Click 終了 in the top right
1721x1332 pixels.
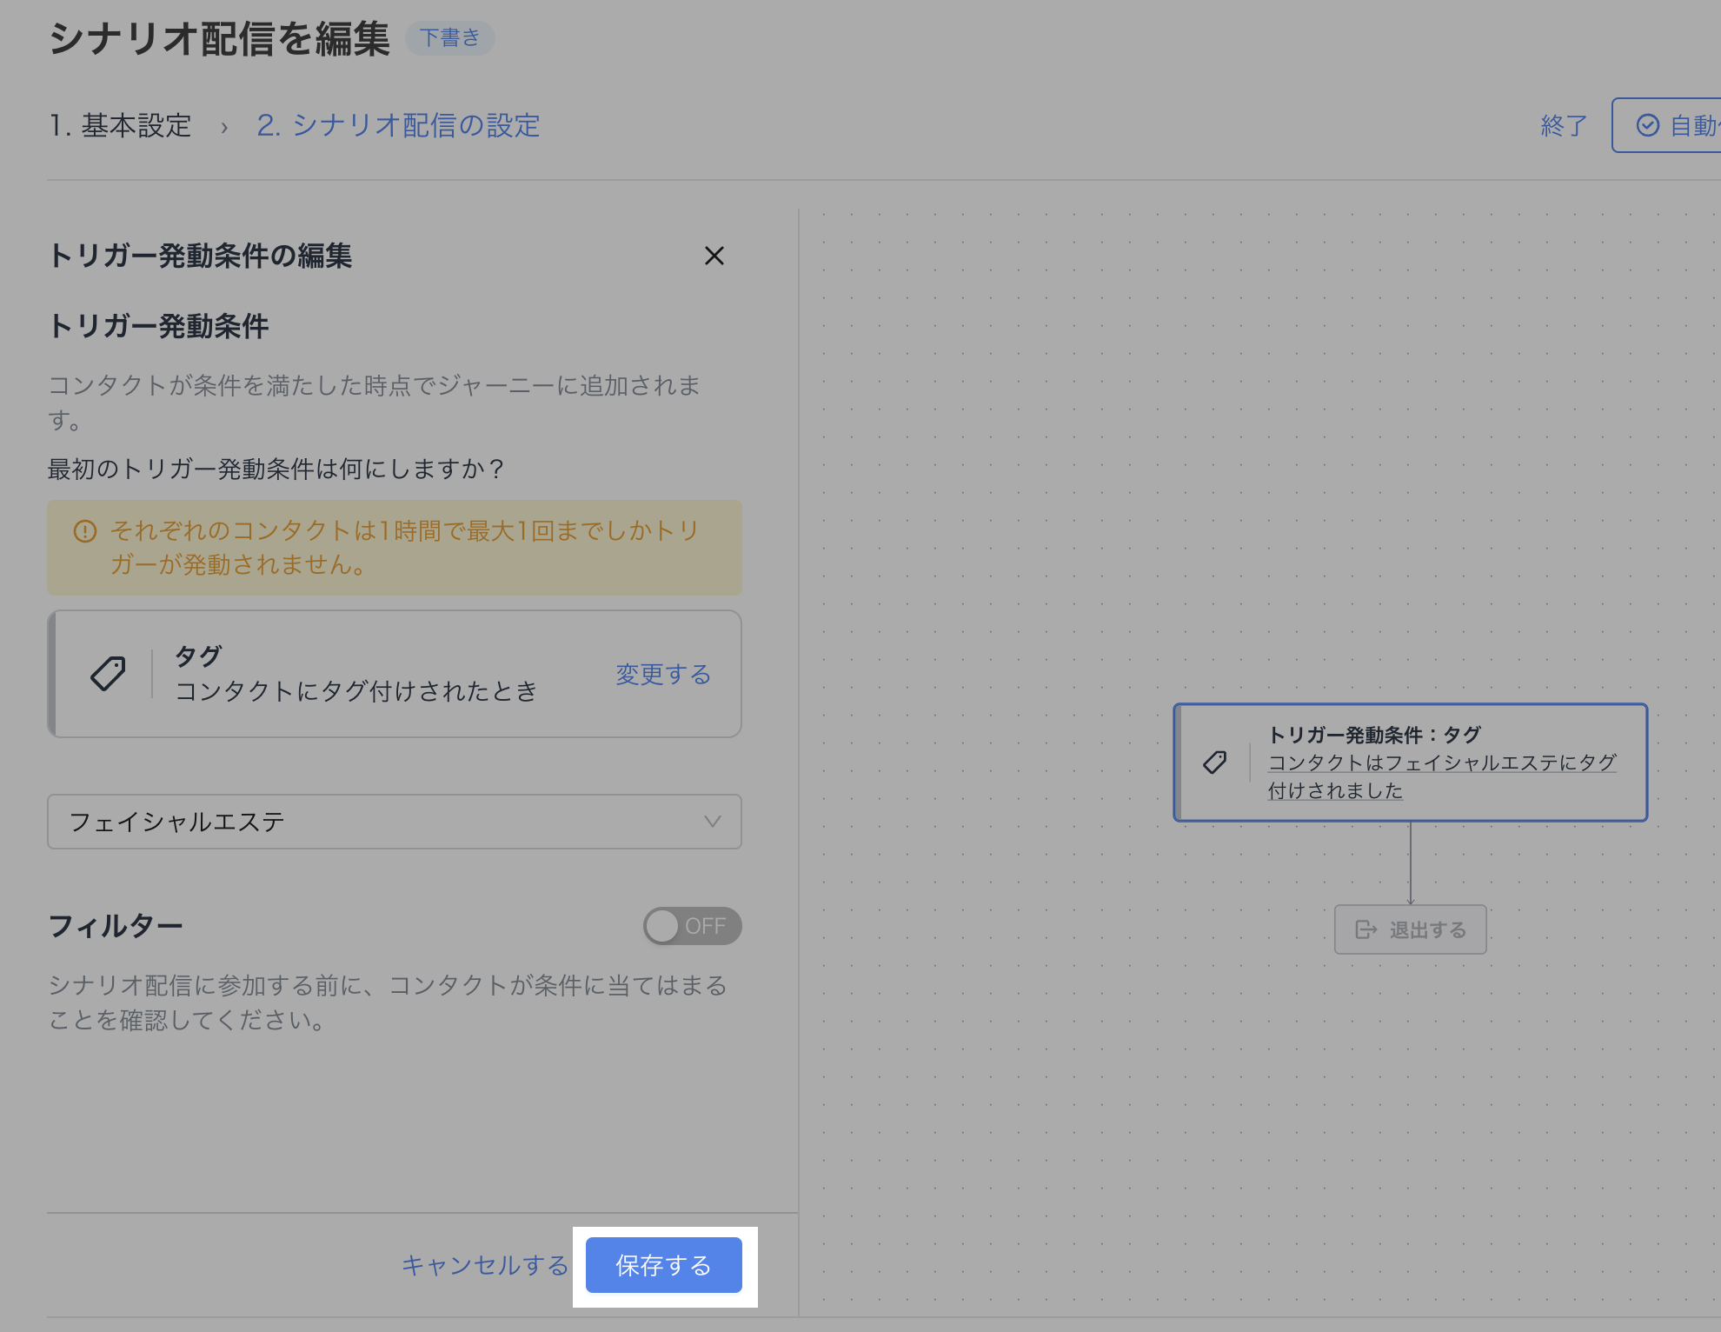[x=1563, y=125]
